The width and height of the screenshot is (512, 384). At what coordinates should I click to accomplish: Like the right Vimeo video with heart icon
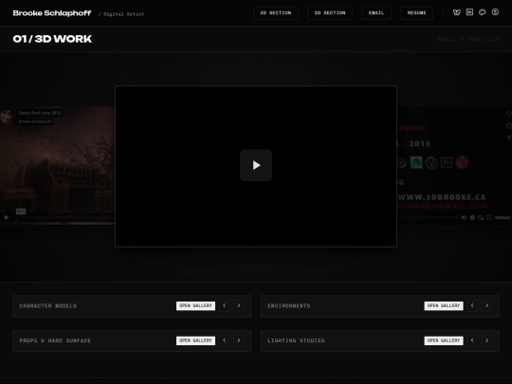pyautogui.click(x=509, y=114)
